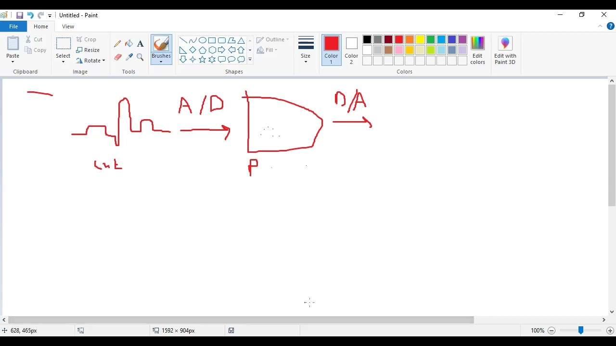Click the horizontal scrollbar thumb
Image resolution: width=616 pixels, height=346 pixels.
(x=241, y=320)
